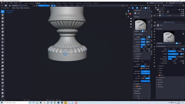The height and width of the screenshot is (104, 185).
Task: Toggle Adjust Strength checkbox in sidebar
Action: [141, 68]
